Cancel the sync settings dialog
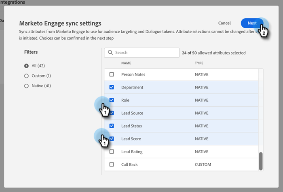The image size is (283, 192). [x=224, y=23]
